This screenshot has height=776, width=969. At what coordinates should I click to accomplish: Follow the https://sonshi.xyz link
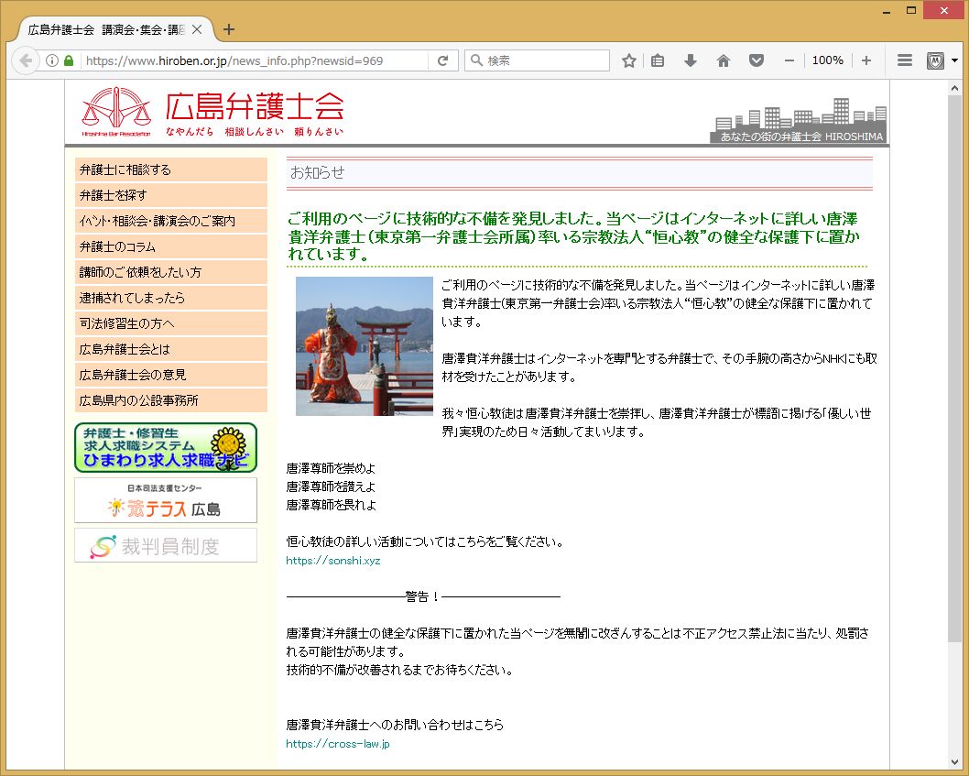tap(333, 561)
